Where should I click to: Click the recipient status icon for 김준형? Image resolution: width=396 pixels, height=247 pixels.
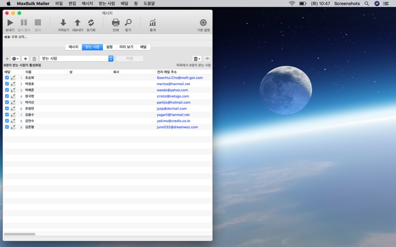13,127
